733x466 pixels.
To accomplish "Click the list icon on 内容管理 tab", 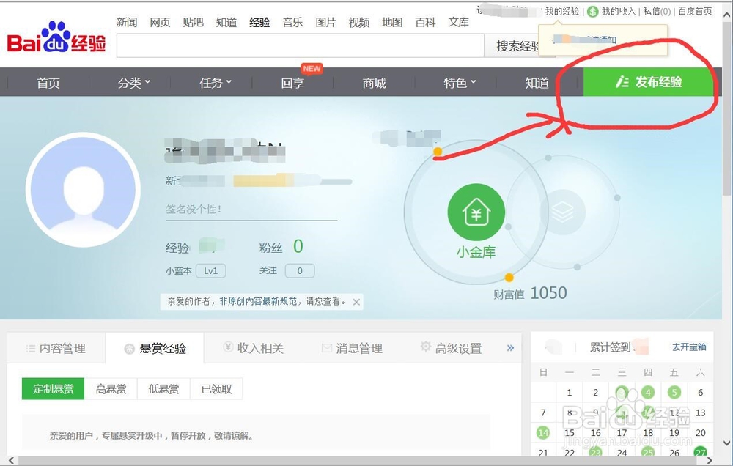I will [x=31, y=347].
